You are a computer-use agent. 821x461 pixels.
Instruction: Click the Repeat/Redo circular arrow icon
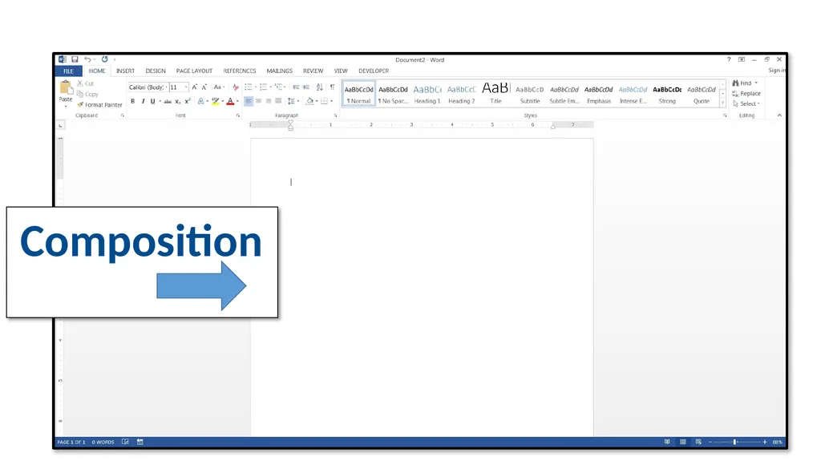coord(105,59)
